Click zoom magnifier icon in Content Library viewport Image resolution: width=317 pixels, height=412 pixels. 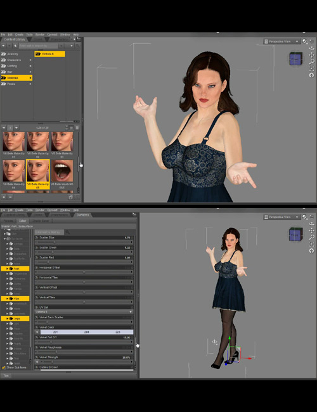(311, 61)
